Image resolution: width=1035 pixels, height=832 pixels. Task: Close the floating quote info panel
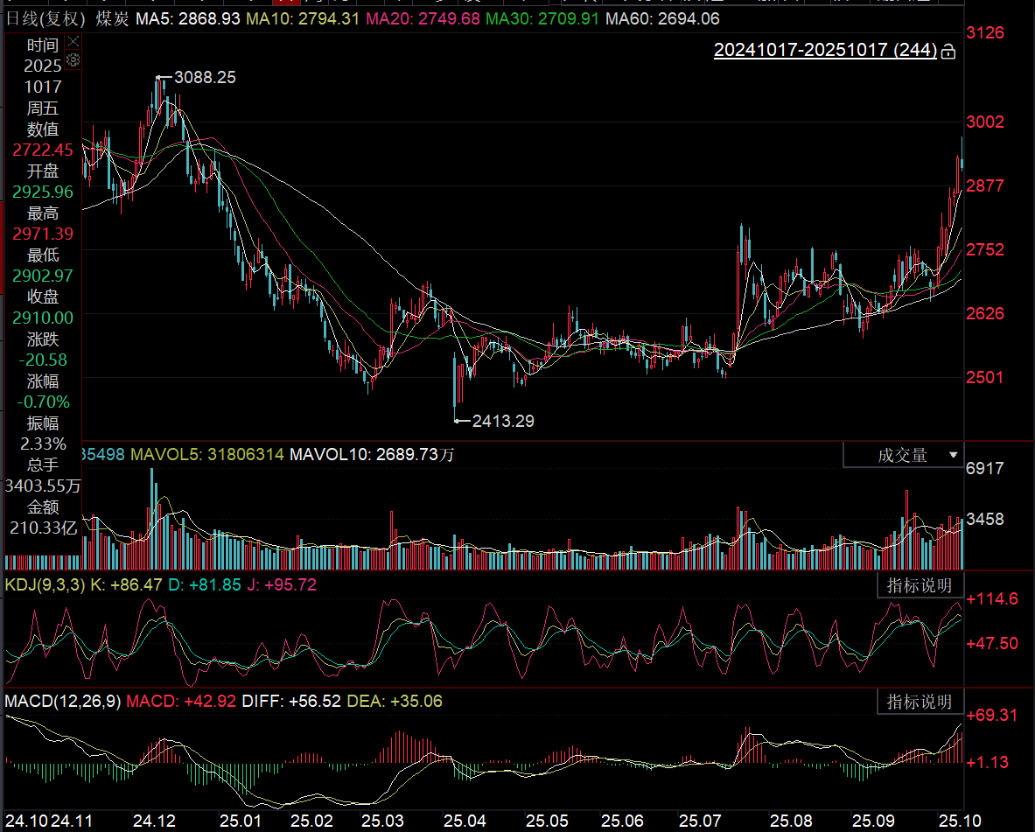point(73,42)
